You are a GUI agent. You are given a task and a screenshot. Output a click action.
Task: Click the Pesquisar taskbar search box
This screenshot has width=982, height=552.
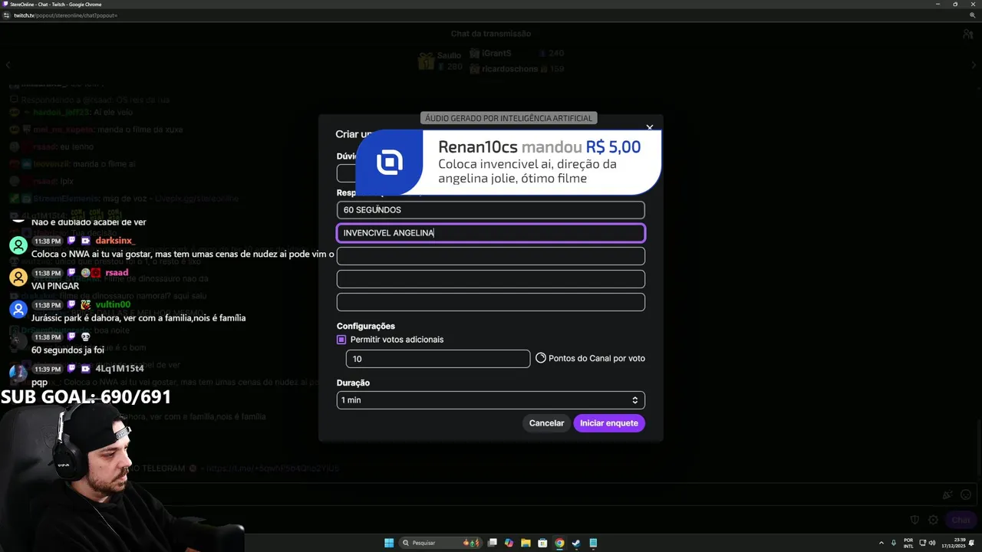(442, 543)
